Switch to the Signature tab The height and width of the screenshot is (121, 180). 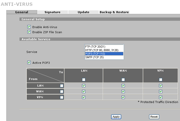52,12
